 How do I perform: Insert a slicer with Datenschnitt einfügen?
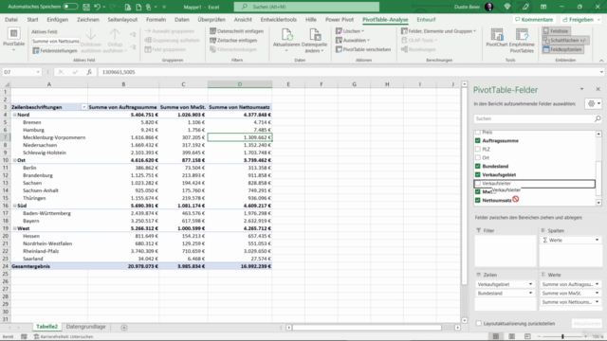[x=236, y=31]
